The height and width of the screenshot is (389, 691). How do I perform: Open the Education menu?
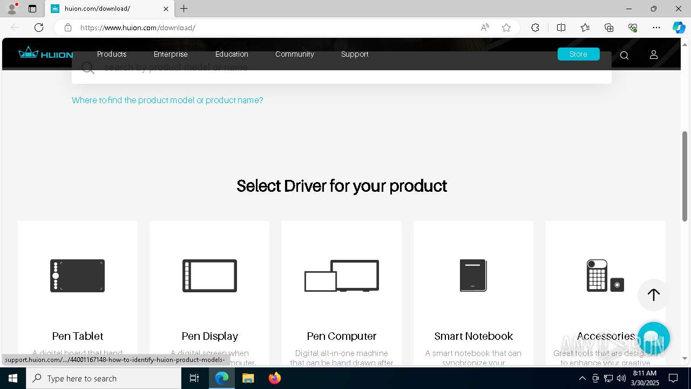pyautogui.click(x=232, y=54)
